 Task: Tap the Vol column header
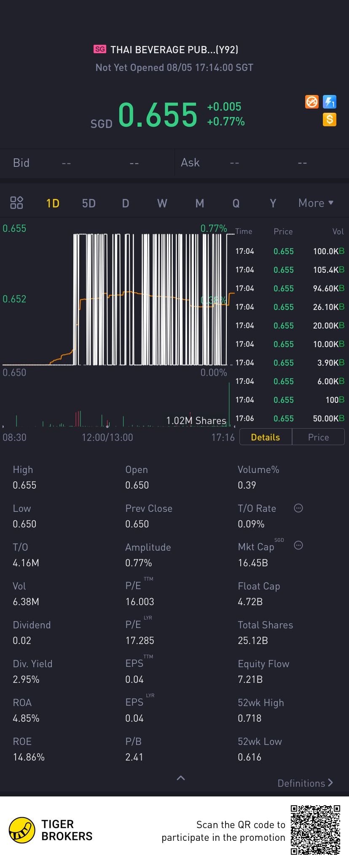338,231
